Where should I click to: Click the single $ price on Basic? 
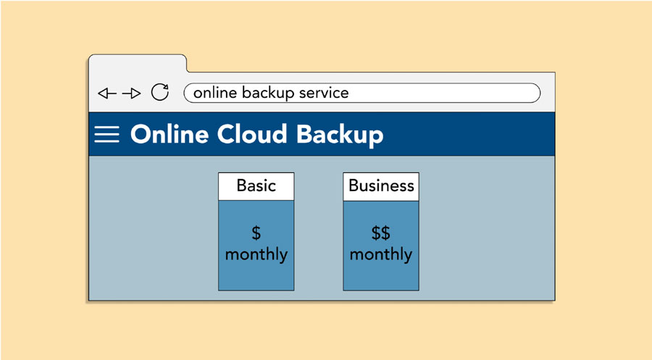click(x=256, y=233)
